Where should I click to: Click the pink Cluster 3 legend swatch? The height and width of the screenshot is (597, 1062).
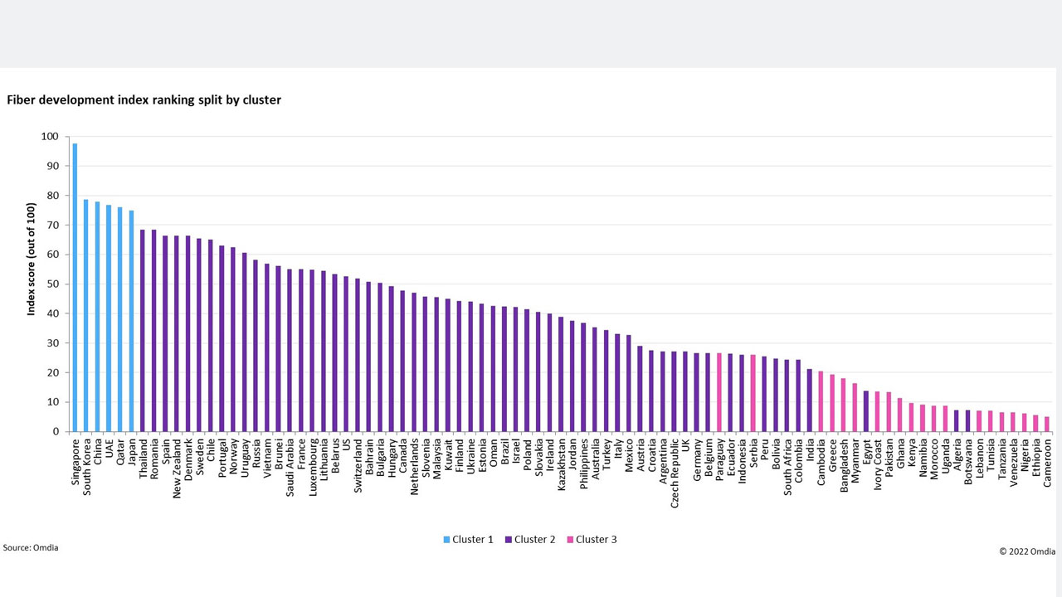(x=570, y=540)
